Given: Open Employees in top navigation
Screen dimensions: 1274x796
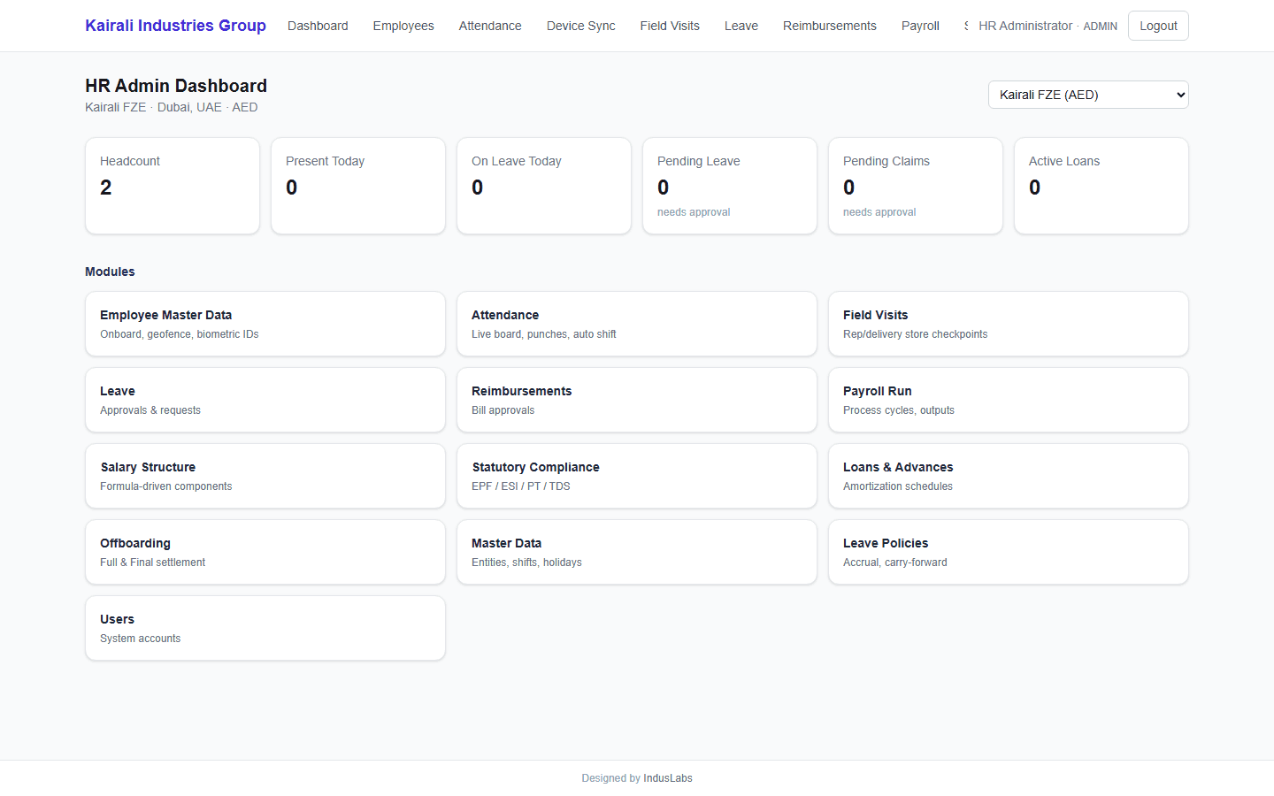Looking at the screenshot, I should (x=403, y=26).
